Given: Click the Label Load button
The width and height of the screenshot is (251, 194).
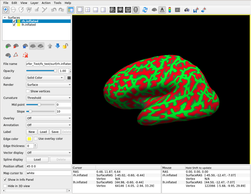Looking at the screenshot, I should tap(43, 132).
